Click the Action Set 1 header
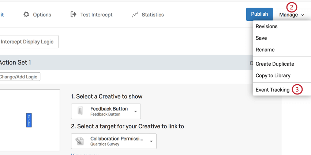This screenshot has width=311, height=155. point(15,62)
